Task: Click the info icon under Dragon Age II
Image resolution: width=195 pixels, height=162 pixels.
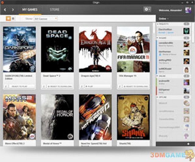Action: coord(82,86)
